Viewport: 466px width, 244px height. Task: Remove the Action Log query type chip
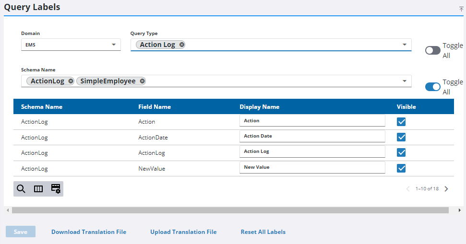point(181,45)
